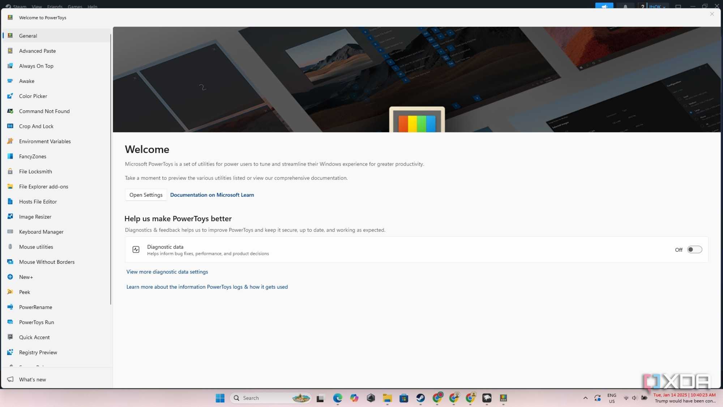
Task: Open the Friends menu in Steam window
Action: pyautogui.click(x=55, y=7)
